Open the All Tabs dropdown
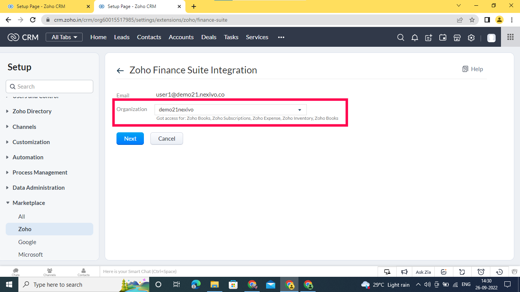 [x=64, y=37]
